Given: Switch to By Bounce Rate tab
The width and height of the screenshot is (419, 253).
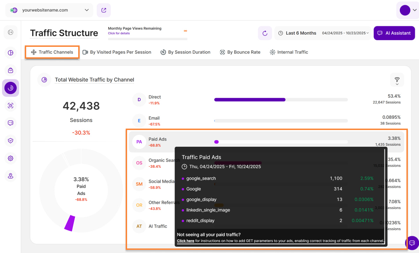Looking at the screenshot, I should tap(240, 52).
